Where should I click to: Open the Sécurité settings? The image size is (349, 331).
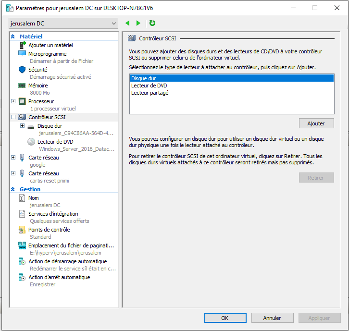[x=38, y=70]
